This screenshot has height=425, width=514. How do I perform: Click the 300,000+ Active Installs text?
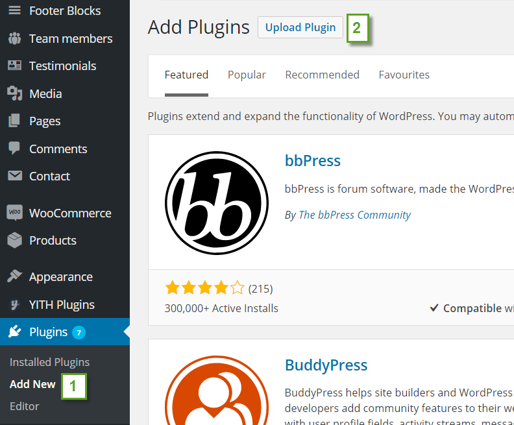(221, 308)
